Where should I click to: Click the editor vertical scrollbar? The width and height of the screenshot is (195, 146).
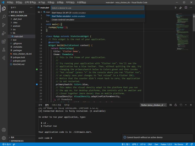[194, 22]
